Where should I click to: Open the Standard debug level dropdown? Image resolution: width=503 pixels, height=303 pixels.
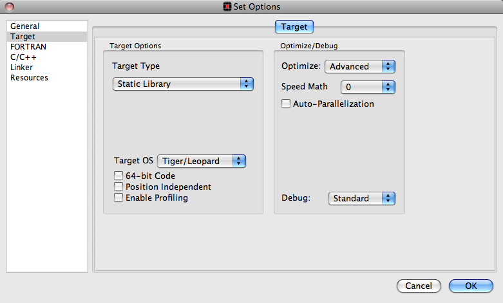coord(361,198)
